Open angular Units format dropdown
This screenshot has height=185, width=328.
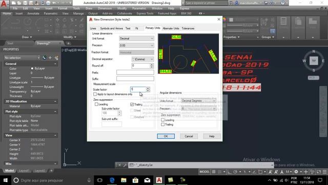coord(198,101)
